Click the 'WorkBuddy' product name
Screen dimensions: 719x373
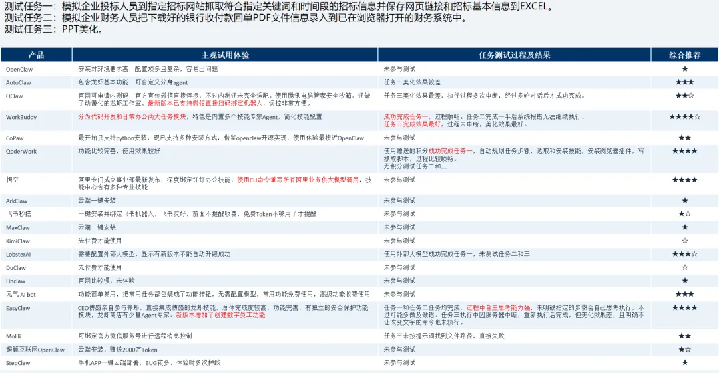pos(21,117)
